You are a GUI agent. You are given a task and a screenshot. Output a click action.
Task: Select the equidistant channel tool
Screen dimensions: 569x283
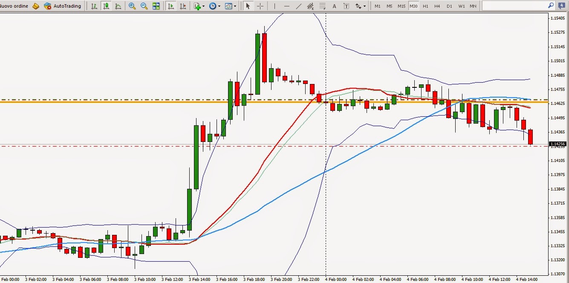tap(310, 6)
